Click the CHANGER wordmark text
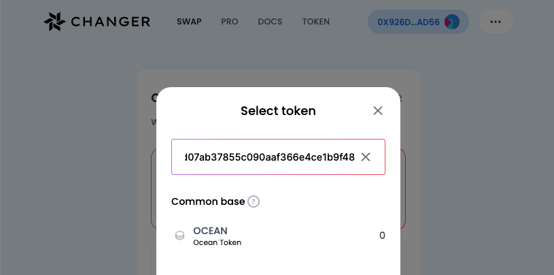The width and height of the screenshot is (554, 275). point(111,22)
